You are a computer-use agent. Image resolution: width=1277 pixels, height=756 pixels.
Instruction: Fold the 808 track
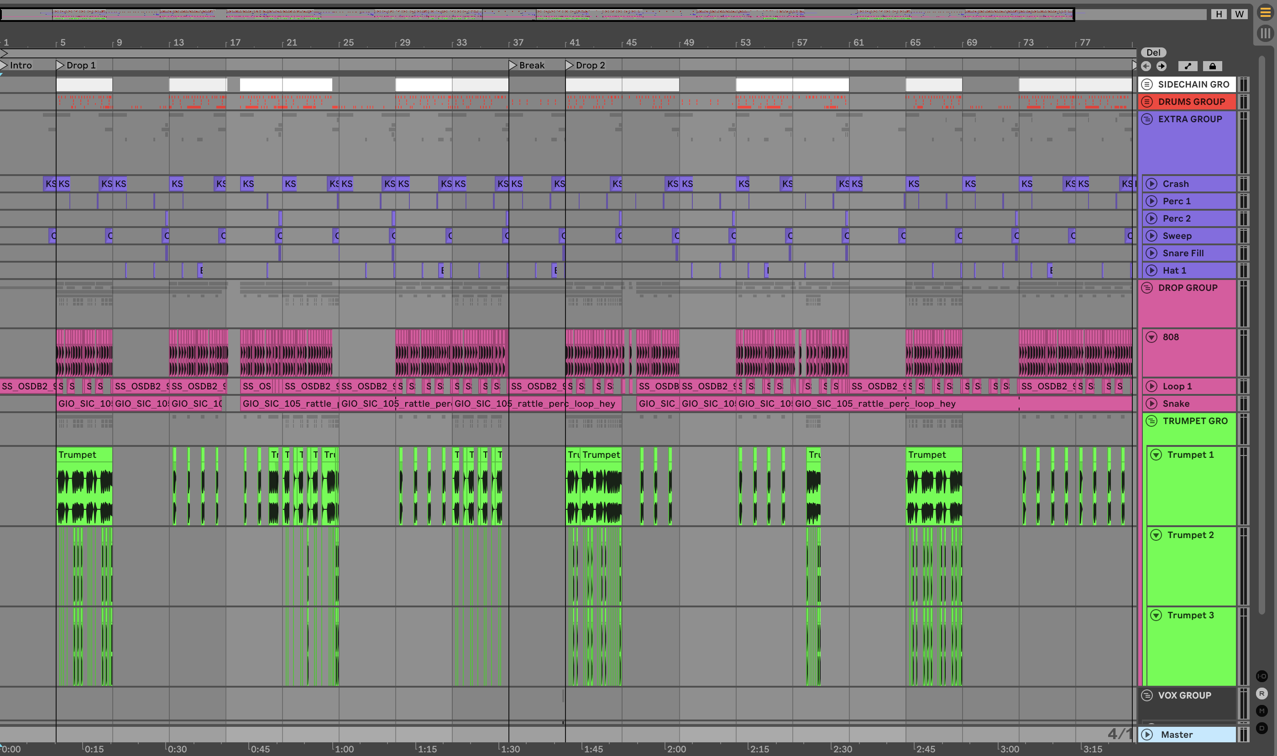tap(1151, 337)
